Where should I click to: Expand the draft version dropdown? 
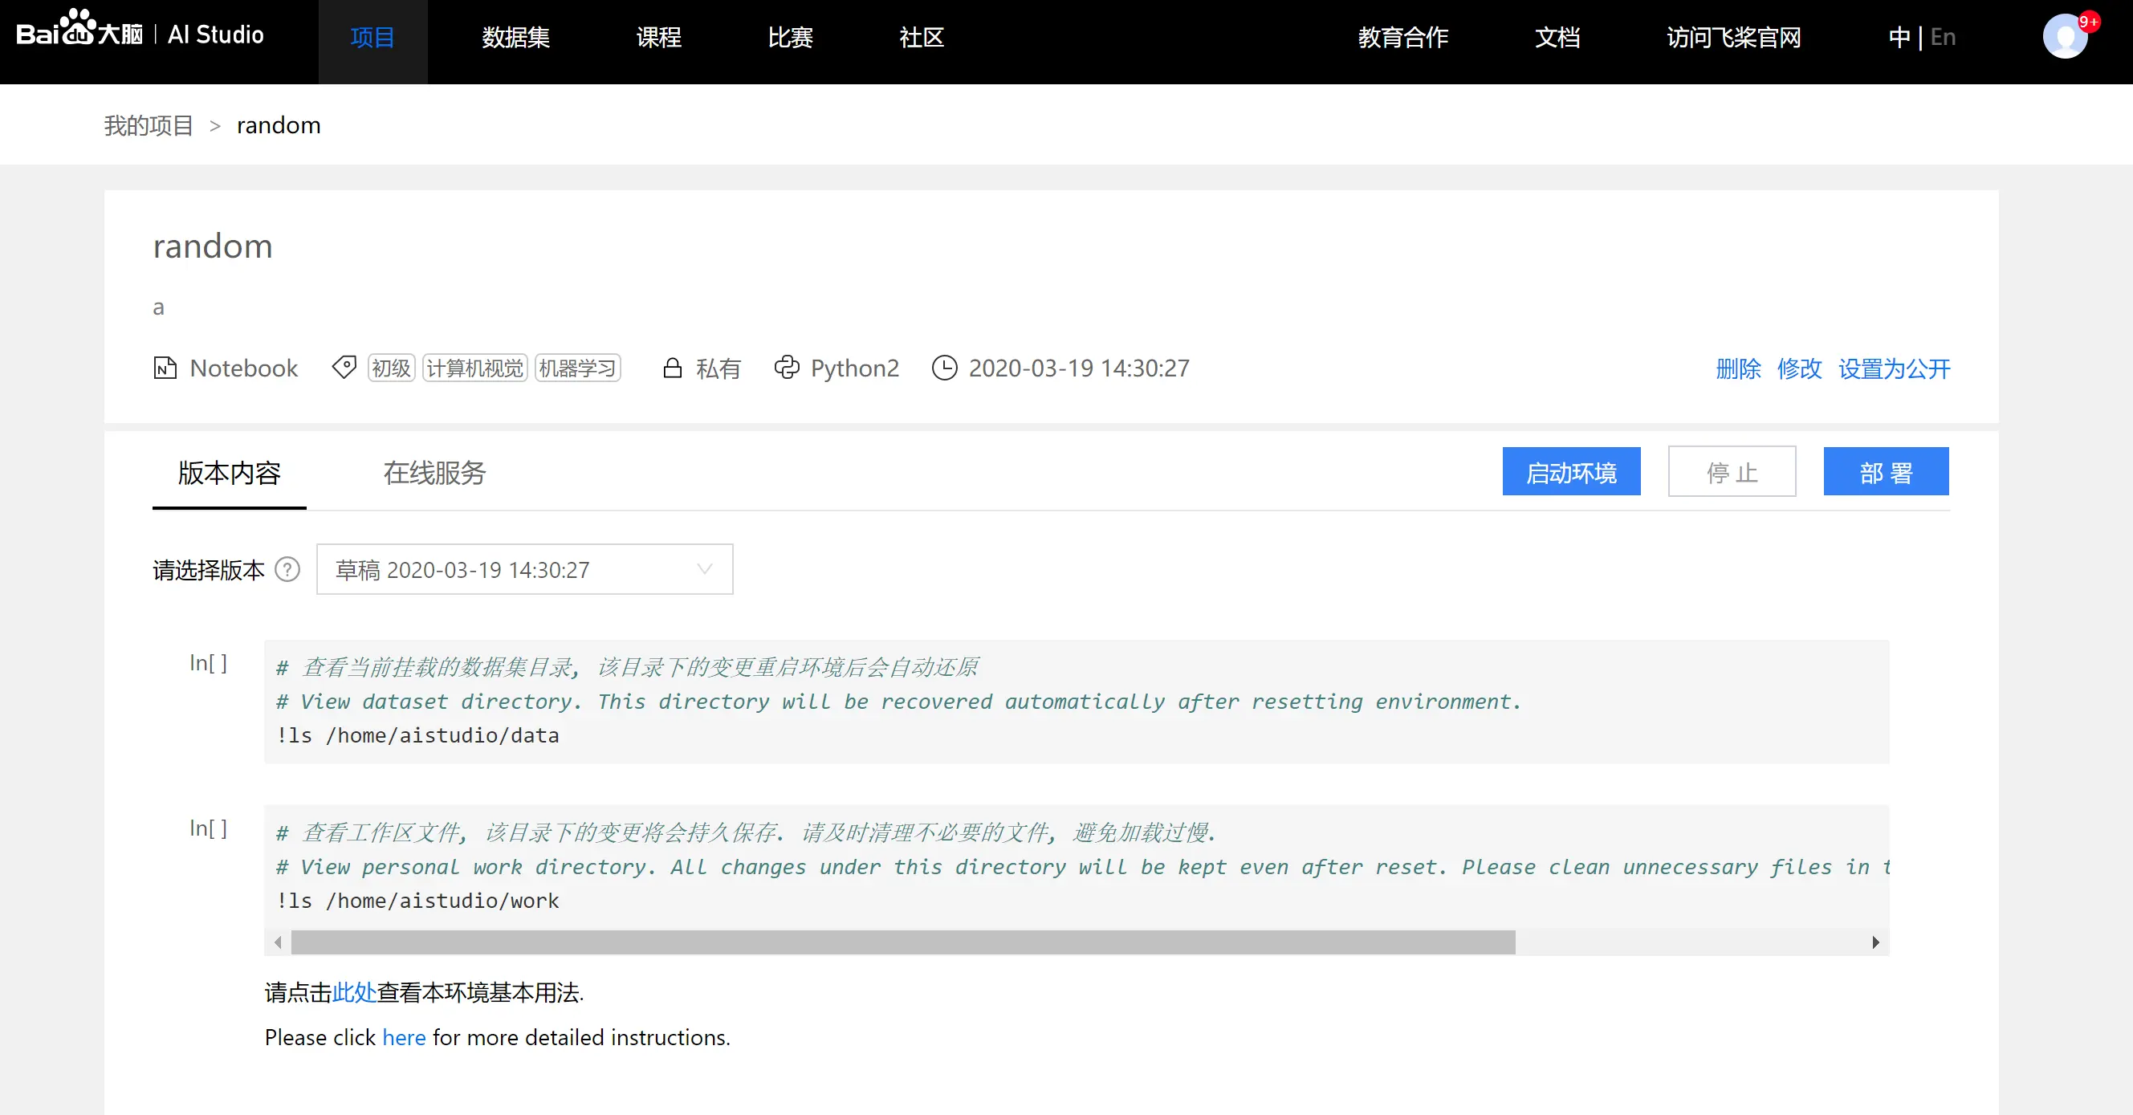coord(524,569)
